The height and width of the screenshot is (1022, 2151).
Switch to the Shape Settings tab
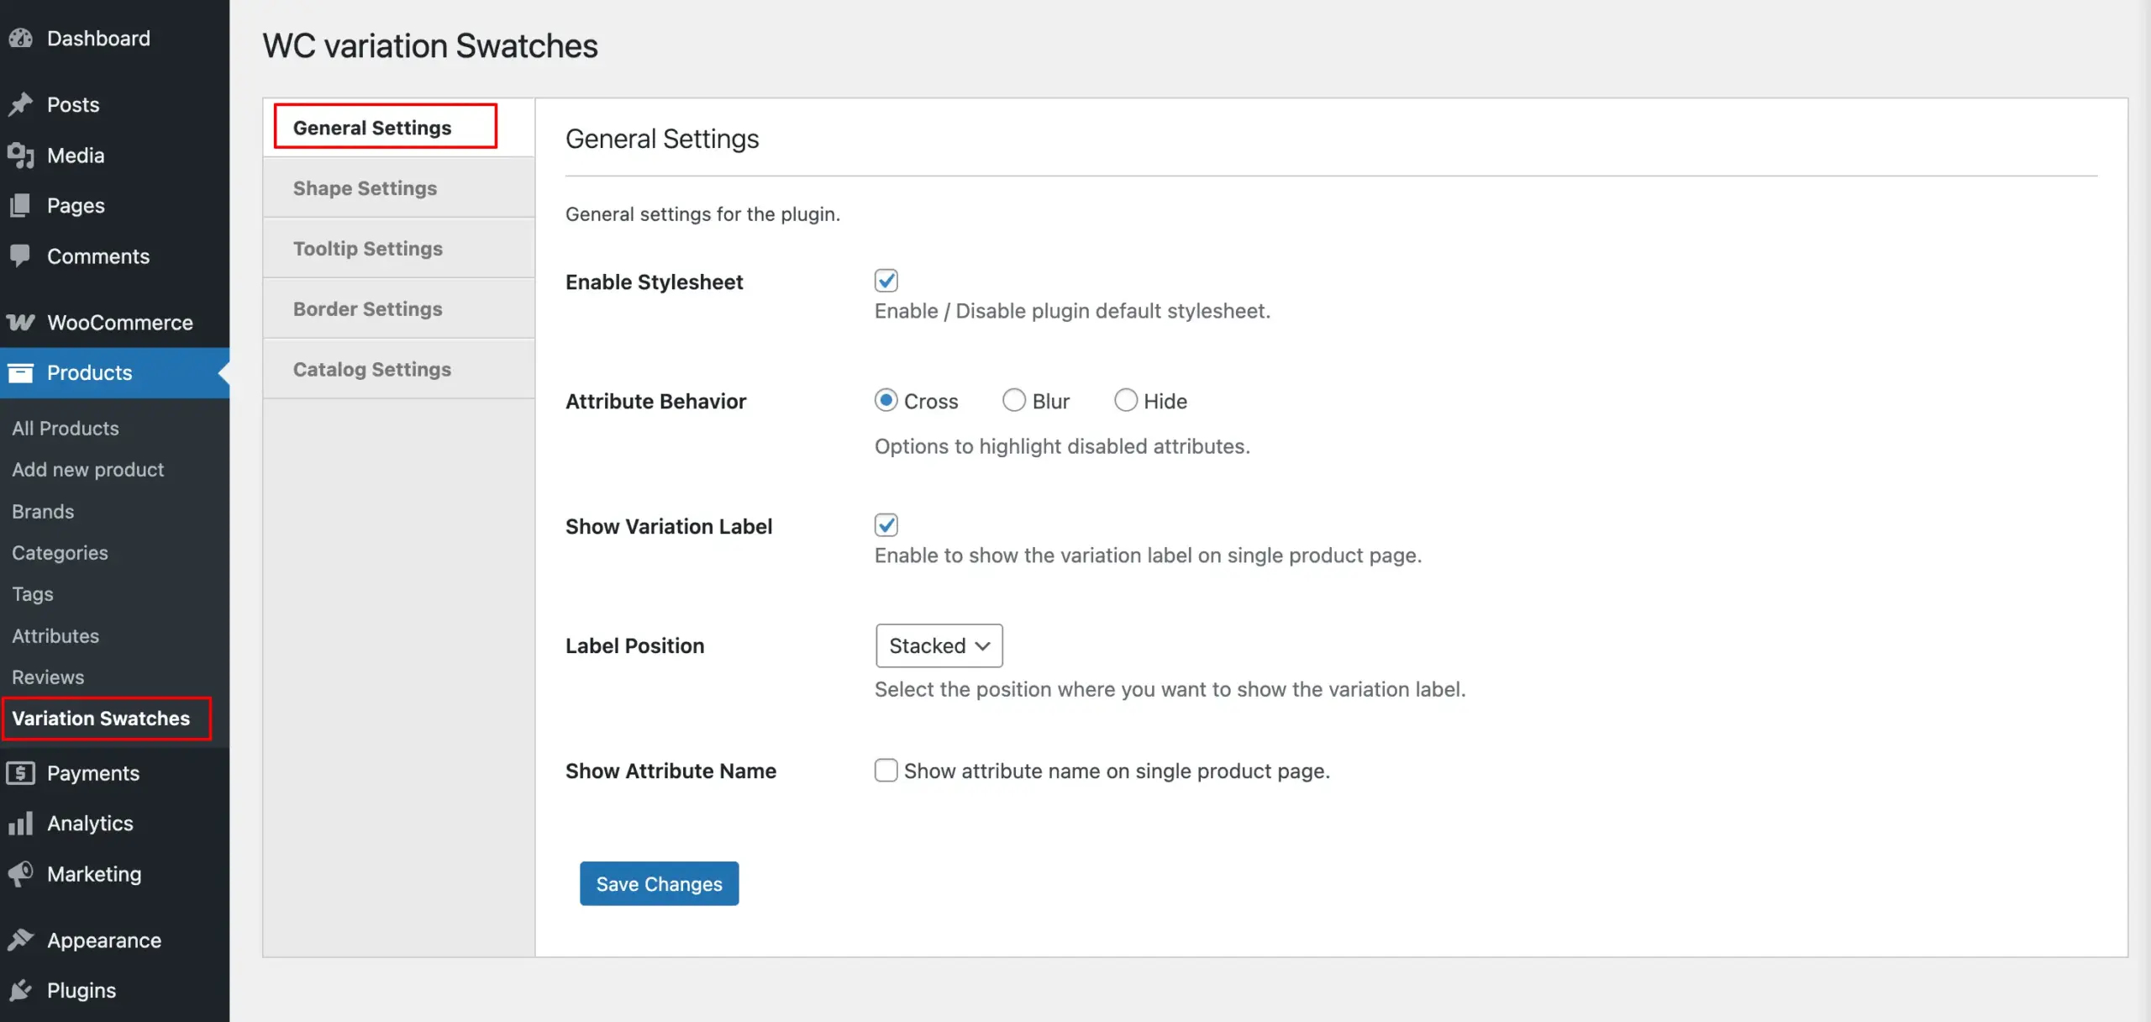coord(366,187)
